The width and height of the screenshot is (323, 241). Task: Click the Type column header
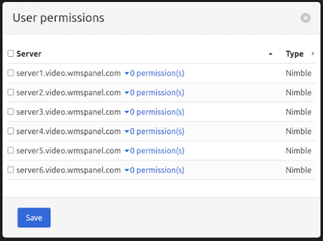(x=295, y=54)
